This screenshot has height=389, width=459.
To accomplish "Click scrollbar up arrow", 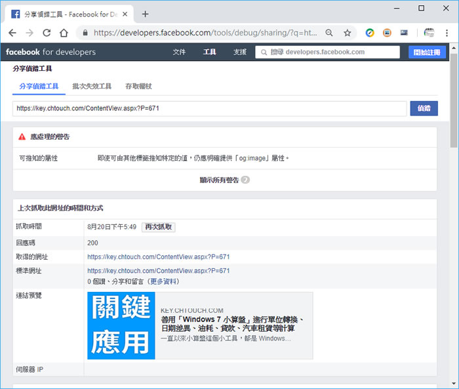I will (454, 47).
